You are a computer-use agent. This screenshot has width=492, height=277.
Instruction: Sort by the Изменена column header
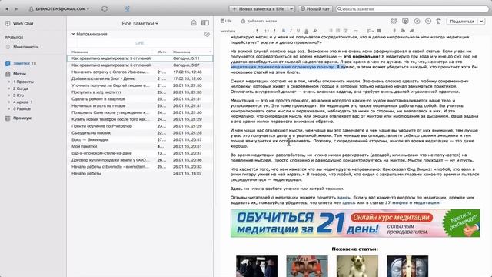point(181,52)
